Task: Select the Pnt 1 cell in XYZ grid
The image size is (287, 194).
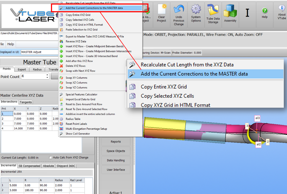Action: point(7,114)
